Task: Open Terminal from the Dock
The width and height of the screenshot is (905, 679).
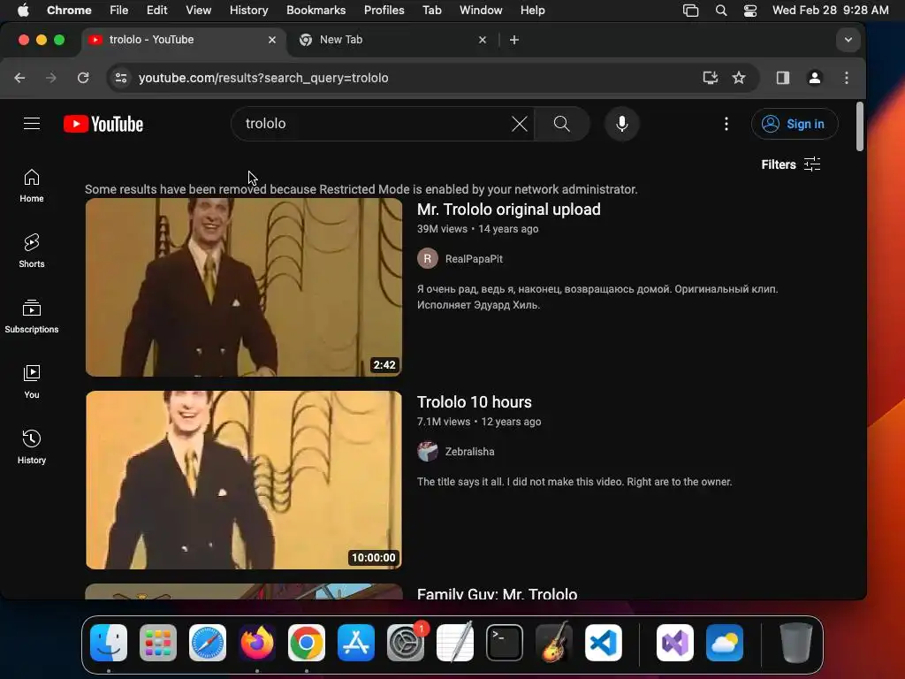Action: (505, 643)
